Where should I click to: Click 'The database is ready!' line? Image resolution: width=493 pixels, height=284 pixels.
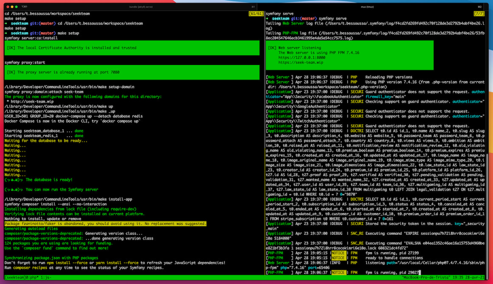tap(38, 180)
